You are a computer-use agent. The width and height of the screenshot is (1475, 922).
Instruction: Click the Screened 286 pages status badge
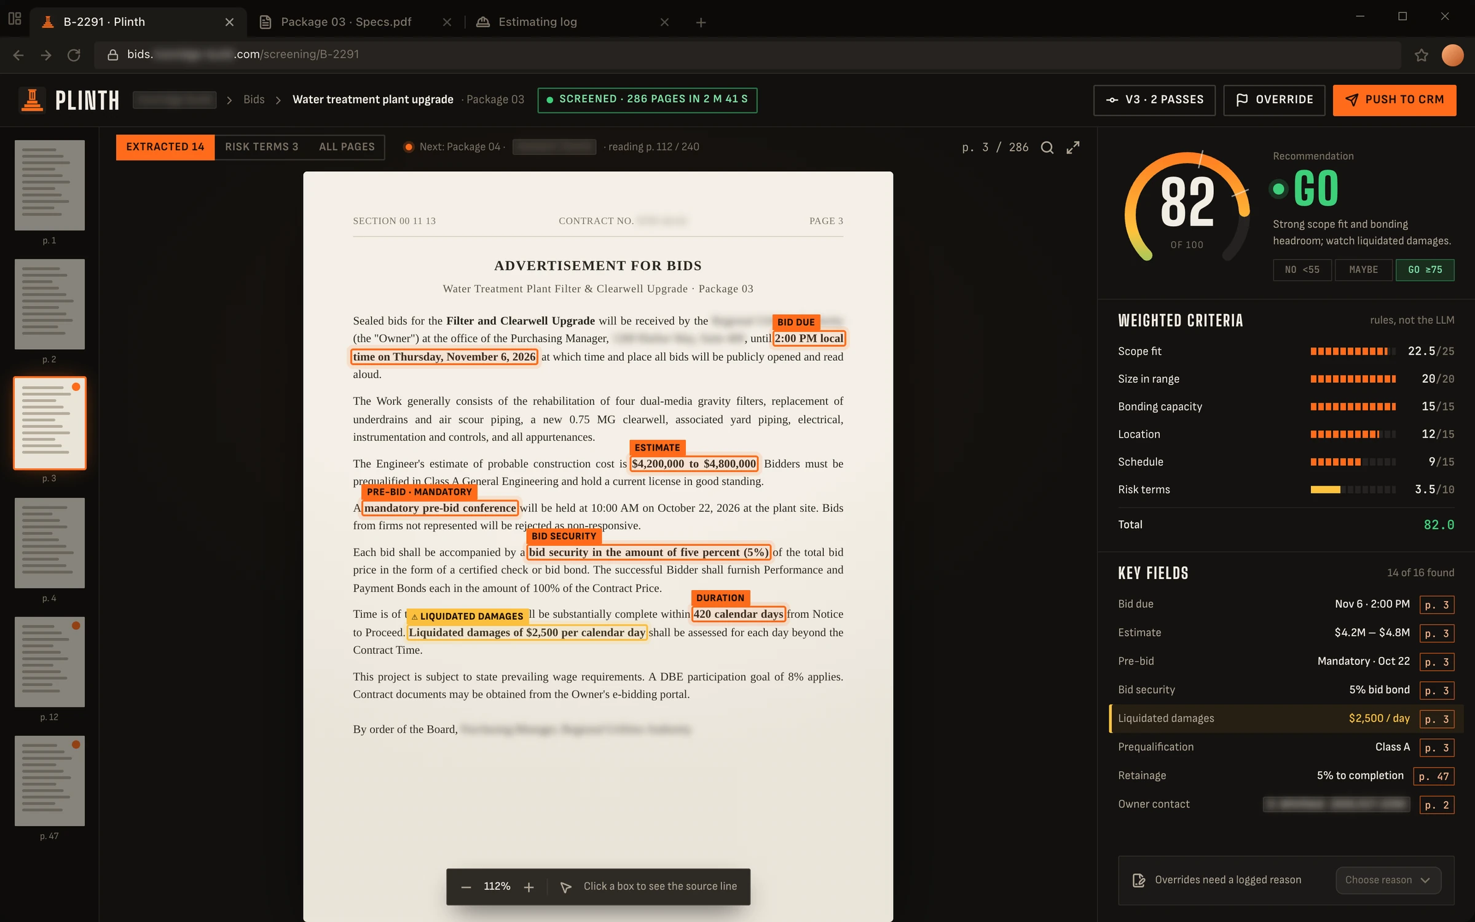647,100
